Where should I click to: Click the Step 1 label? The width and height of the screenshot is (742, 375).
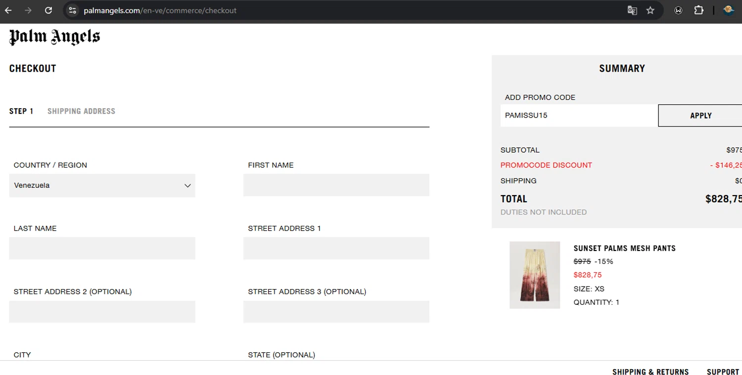pyautogui.click(x=21, y=111)
